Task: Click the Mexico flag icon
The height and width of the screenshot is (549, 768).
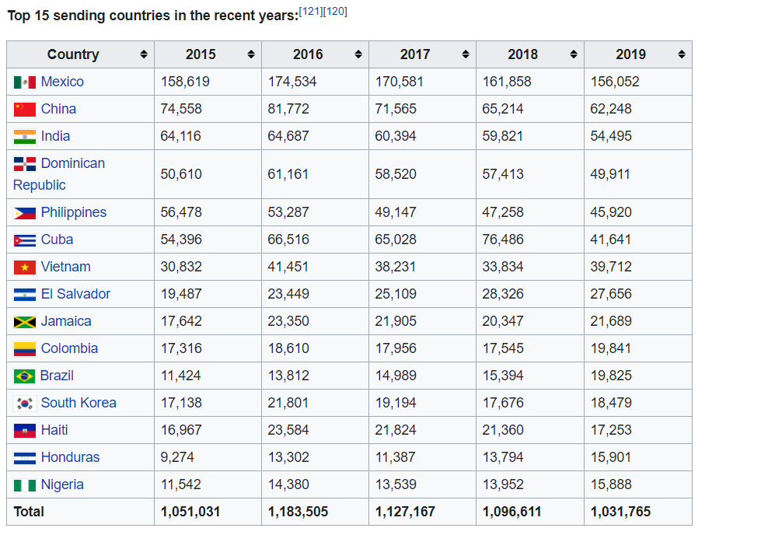Action: coord(25,82)
